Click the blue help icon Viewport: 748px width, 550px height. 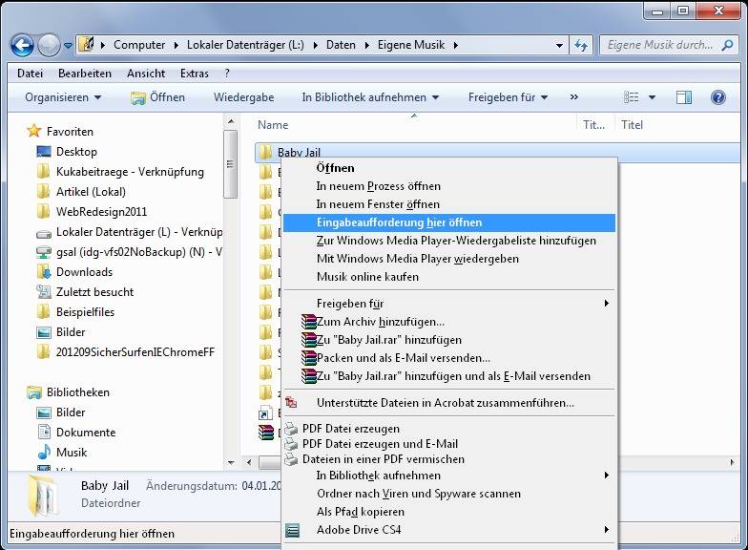tap(717, 97)
